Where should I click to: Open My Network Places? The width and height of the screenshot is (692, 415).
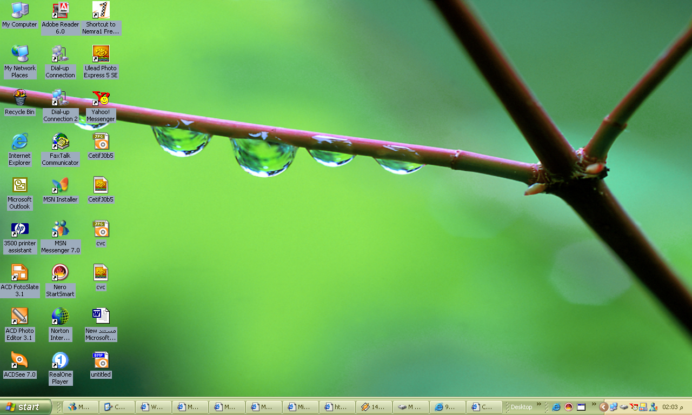click(19, 62)
